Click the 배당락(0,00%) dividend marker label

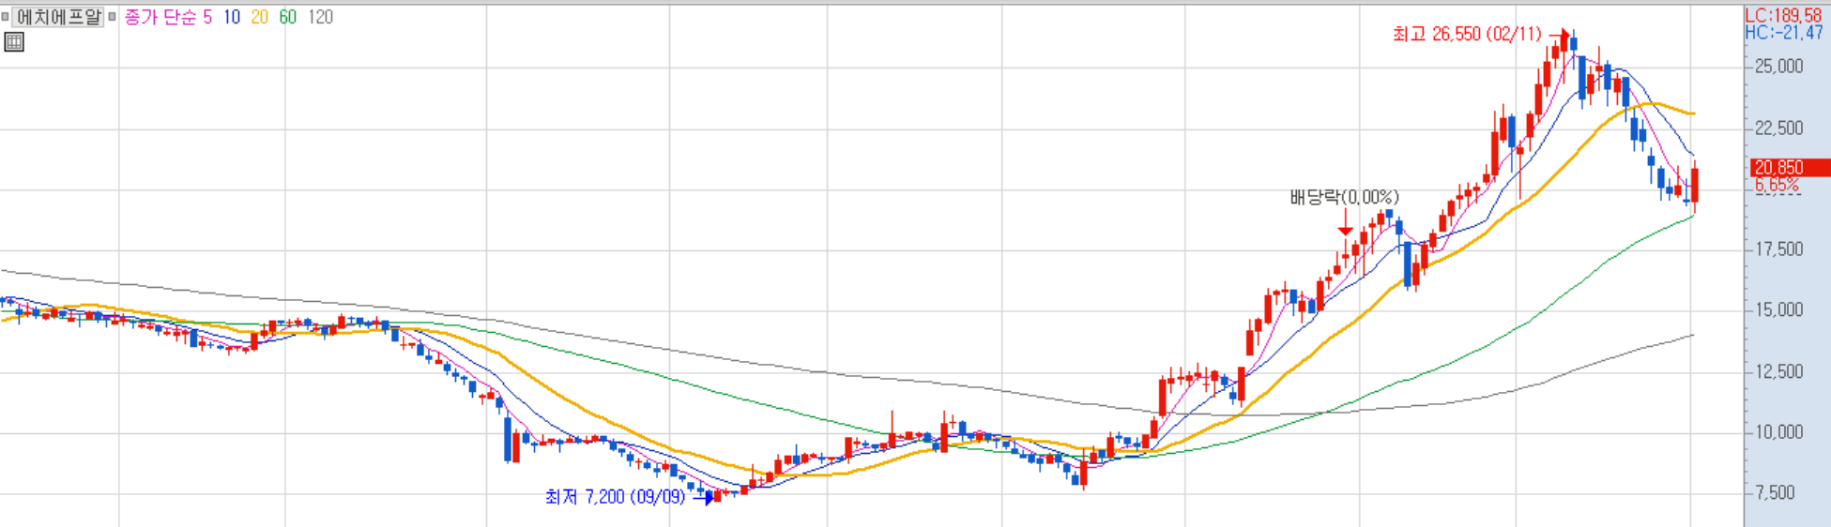click(x=1344, y=197)
